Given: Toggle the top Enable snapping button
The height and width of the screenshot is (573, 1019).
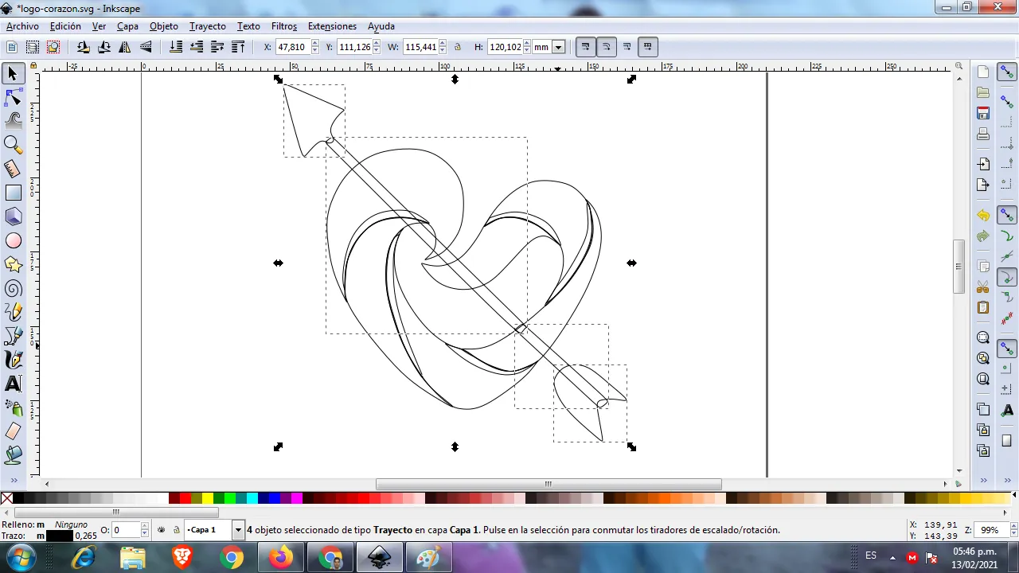Looking at the screenshot, I should coord(1007,72).
